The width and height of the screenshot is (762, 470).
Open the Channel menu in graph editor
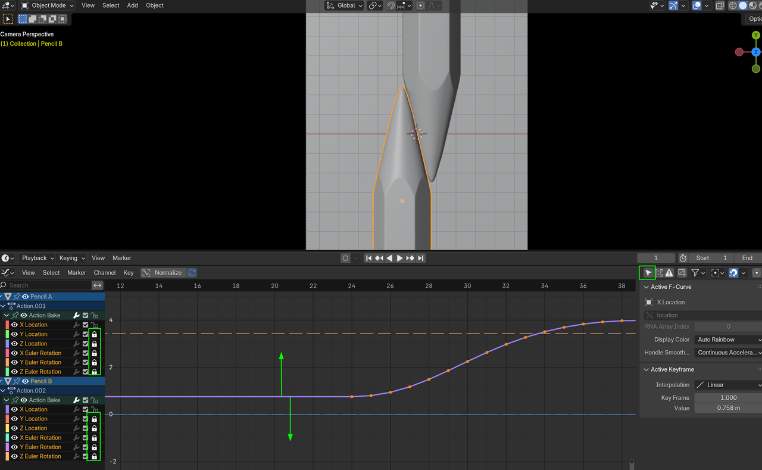coord(104,273)
